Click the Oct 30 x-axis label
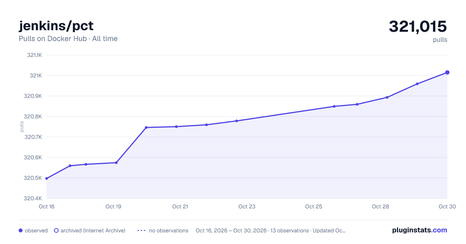Screen dimensions: 466x244 (x=447, y=206)
